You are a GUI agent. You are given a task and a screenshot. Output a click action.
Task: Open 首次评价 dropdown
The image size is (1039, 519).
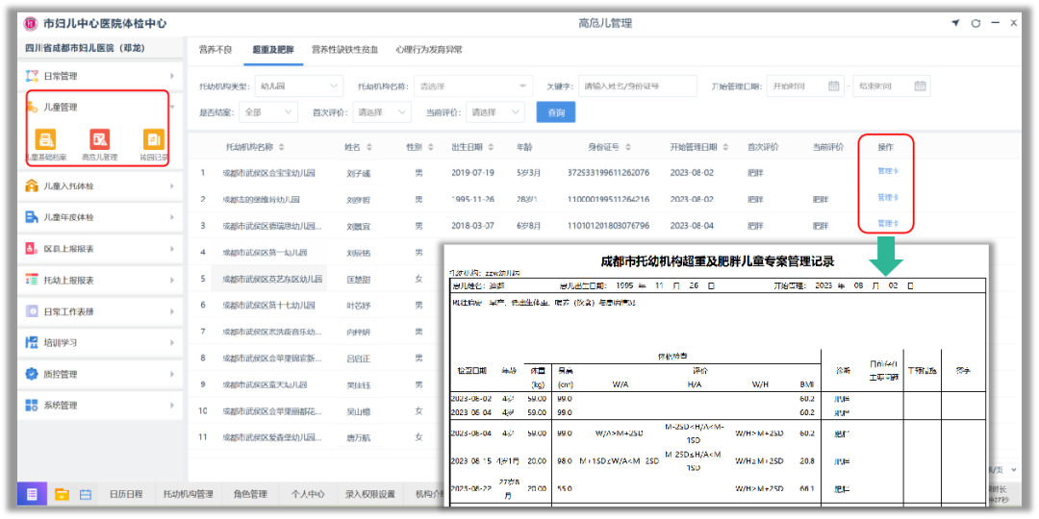[382, 112]
